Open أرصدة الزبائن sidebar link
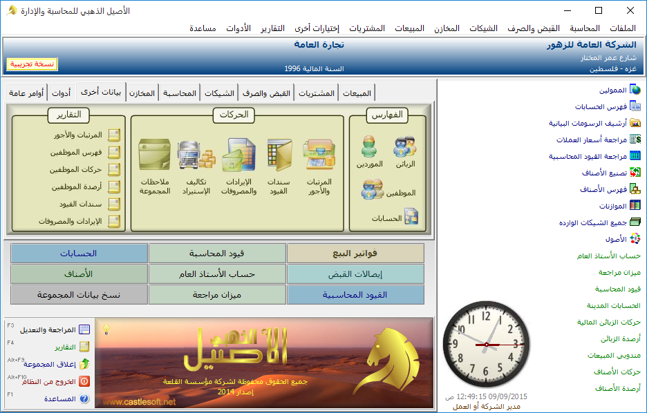The image size is (647, 413). [621, 339]
